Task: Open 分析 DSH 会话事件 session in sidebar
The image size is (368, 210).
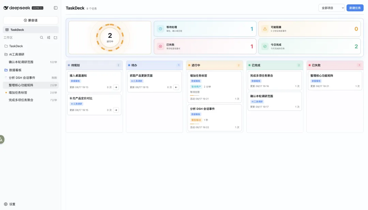Action: click(31, 78)
